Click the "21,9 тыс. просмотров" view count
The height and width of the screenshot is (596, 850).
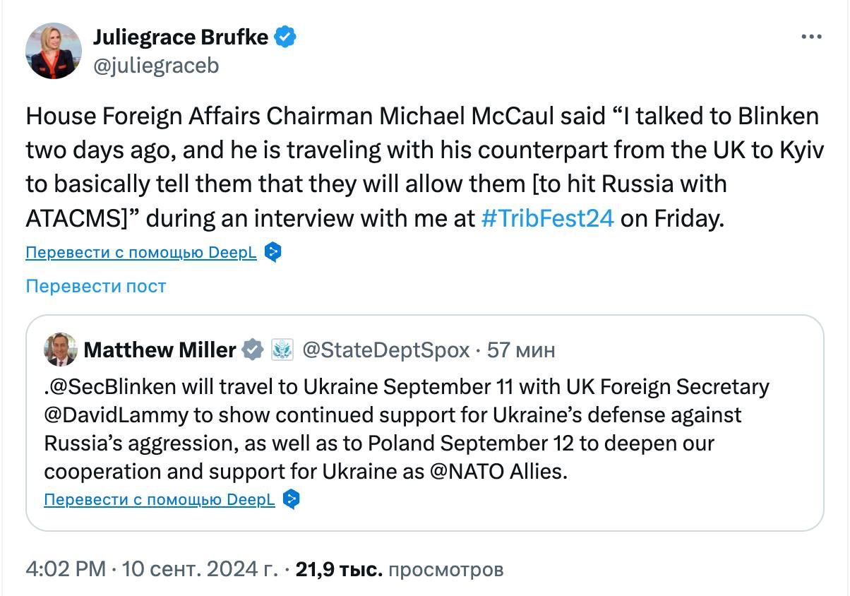(x=400, y=569)
